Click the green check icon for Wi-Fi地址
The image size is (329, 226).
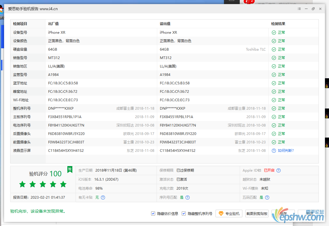pos(274,100)
